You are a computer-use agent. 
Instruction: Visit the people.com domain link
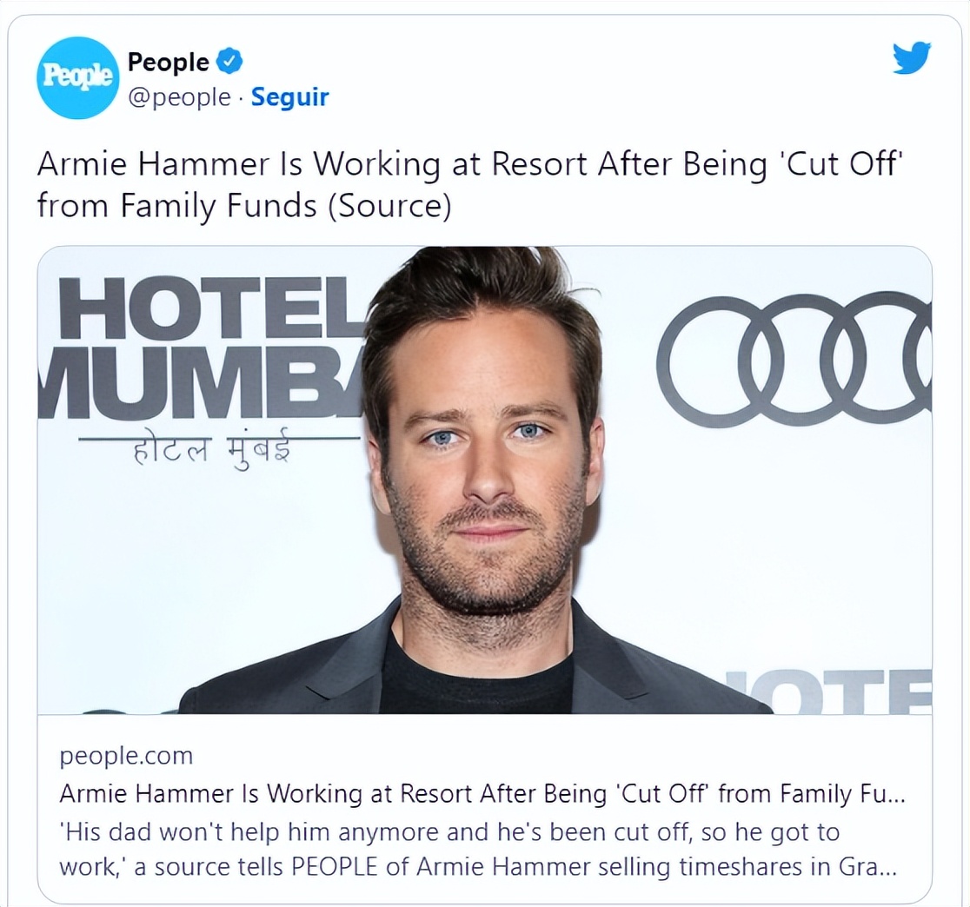tap(126, 756)
